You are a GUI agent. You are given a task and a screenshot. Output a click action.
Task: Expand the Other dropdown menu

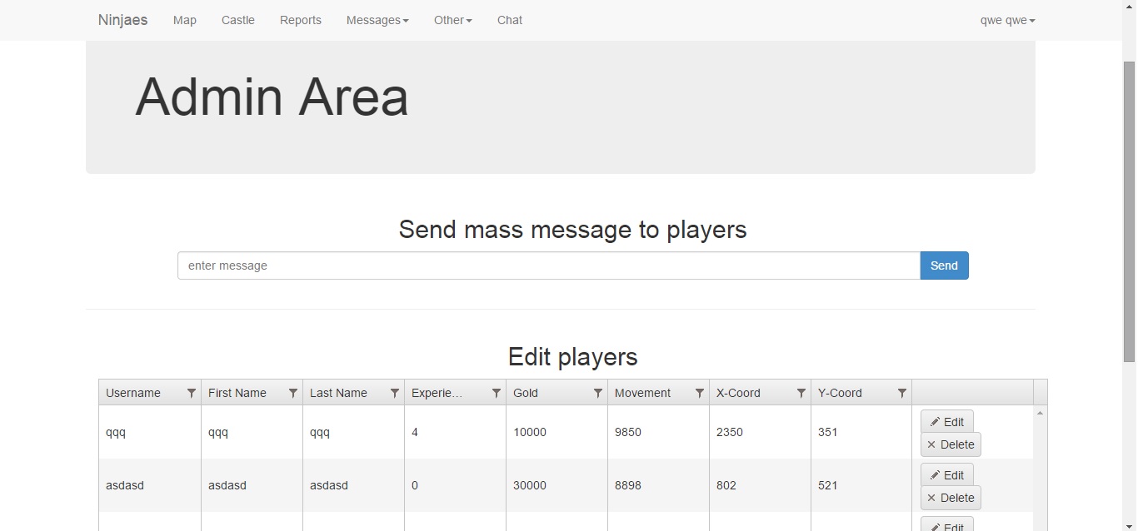[x=453, y=20]
